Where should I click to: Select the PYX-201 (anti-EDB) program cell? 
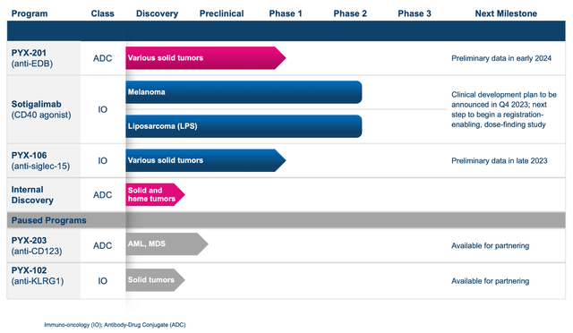point(44,58)
